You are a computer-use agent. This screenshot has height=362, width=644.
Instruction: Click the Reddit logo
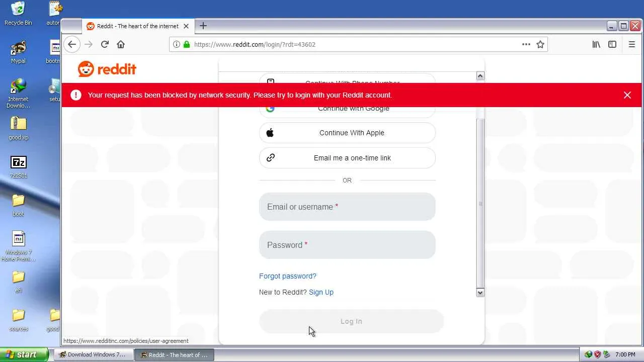tap(107, 69)
